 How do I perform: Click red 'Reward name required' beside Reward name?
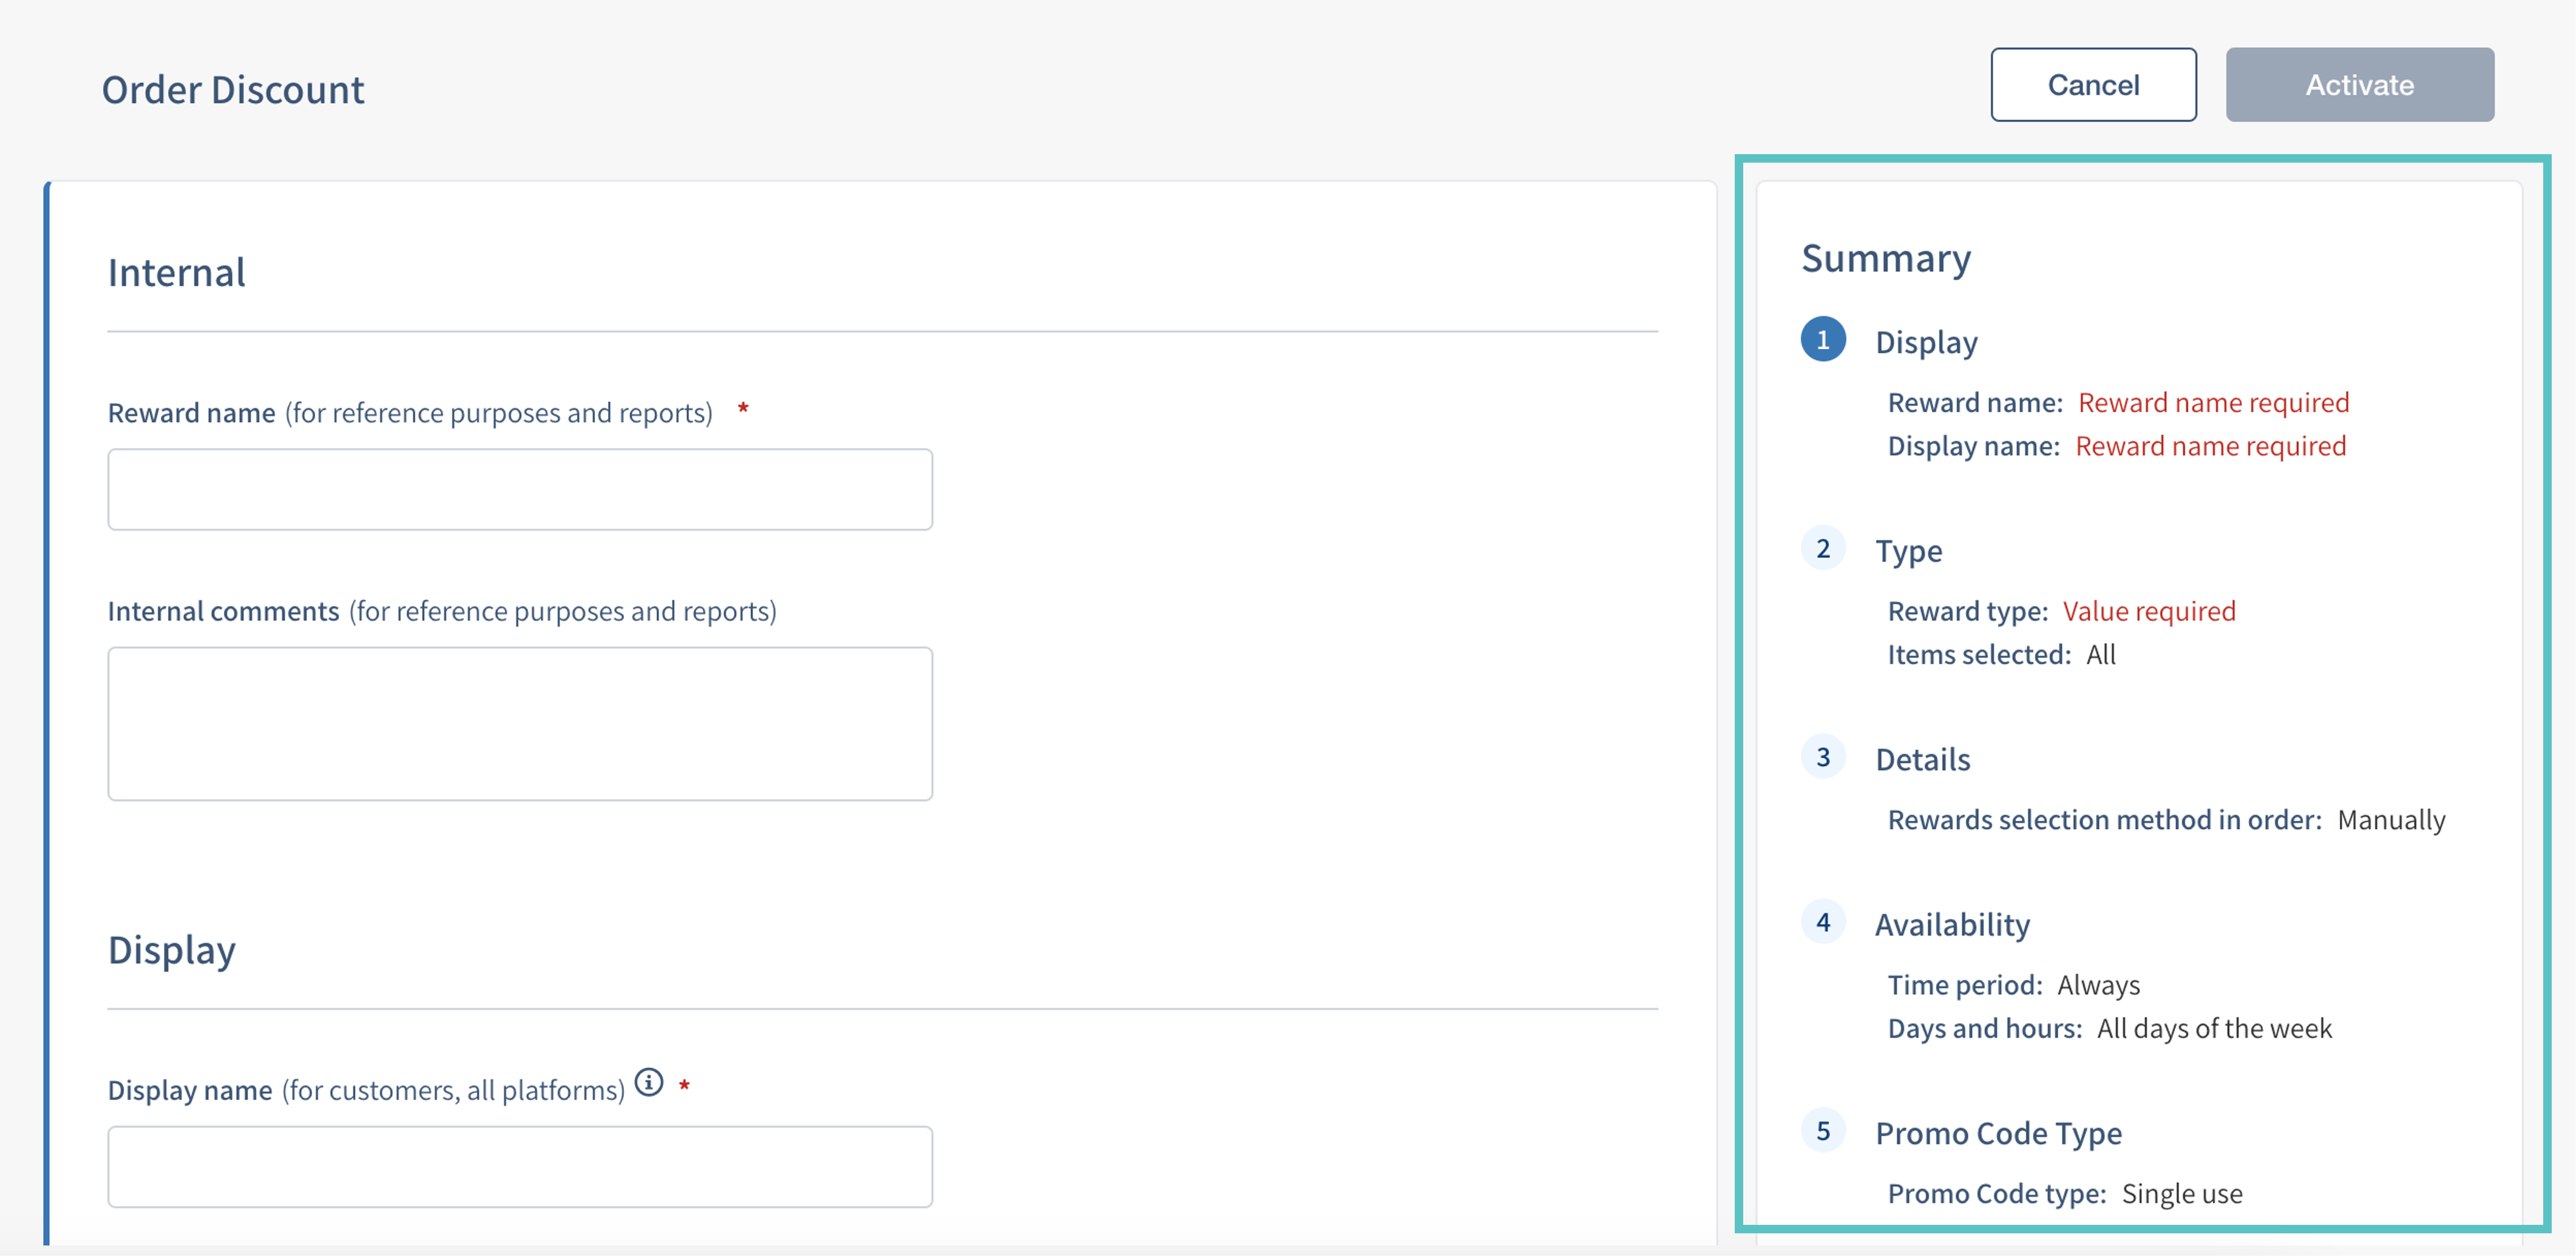click(2213, 403)
